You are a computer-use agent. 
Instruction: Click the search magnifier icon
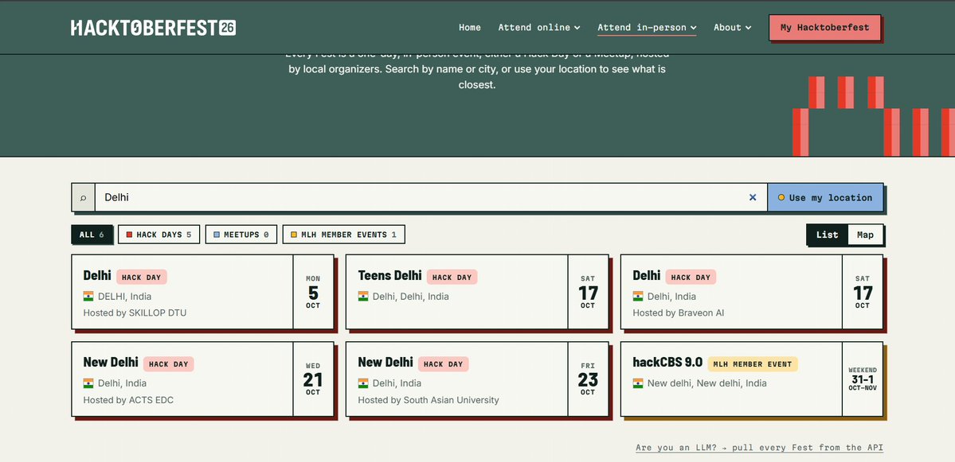pyautogui.click(x=84, y=197)
